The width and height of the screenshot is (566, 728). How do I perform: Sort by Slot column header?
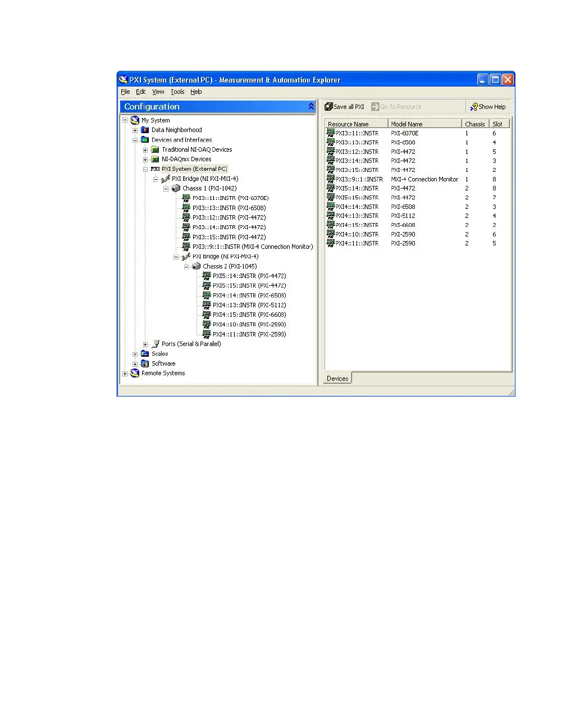point(499,124)
